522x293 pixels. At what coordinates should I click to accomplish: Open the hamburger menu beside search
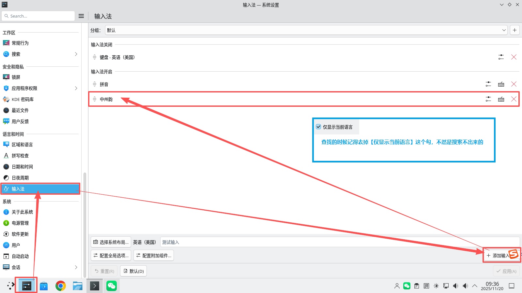pos(81,16)
